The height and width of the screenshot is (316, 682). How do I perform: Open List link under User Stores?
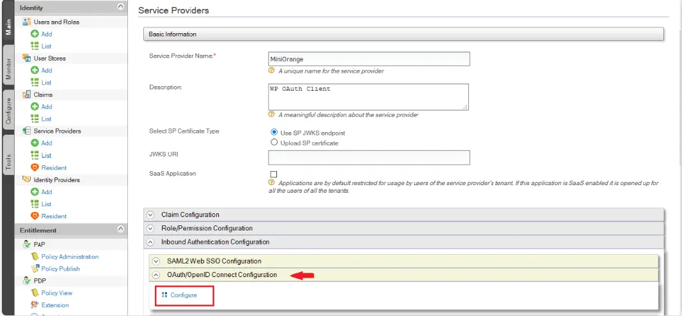point(46,82)
